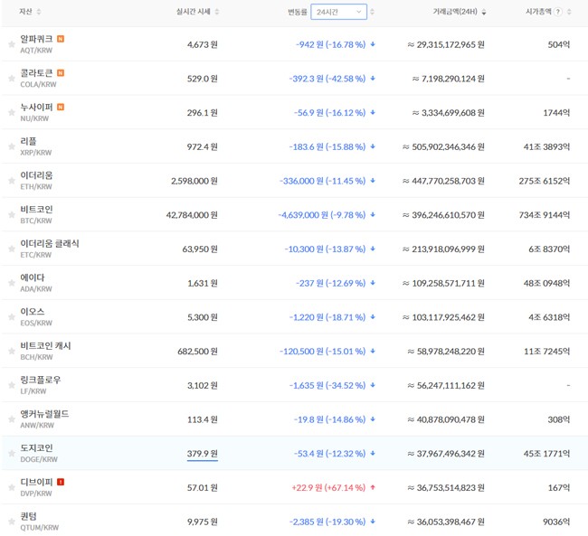588x536 pixels.
Task: Open the 리플 asset name link
Action: click(28, 141)
